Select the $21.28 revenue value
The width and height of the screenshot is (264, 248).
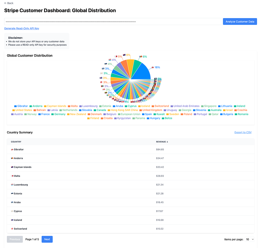[x=160, y=193]
